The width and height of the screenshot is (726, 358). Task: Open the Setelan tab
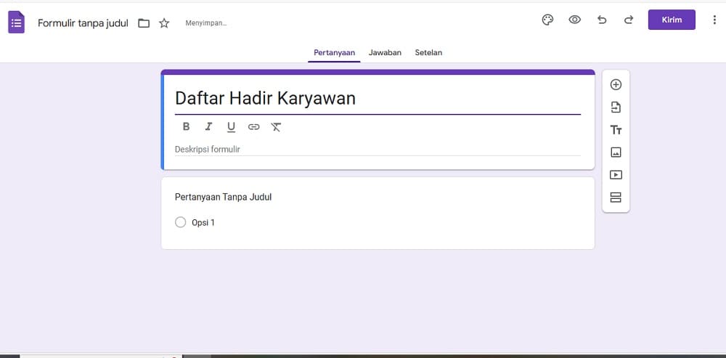click(428, 53)
